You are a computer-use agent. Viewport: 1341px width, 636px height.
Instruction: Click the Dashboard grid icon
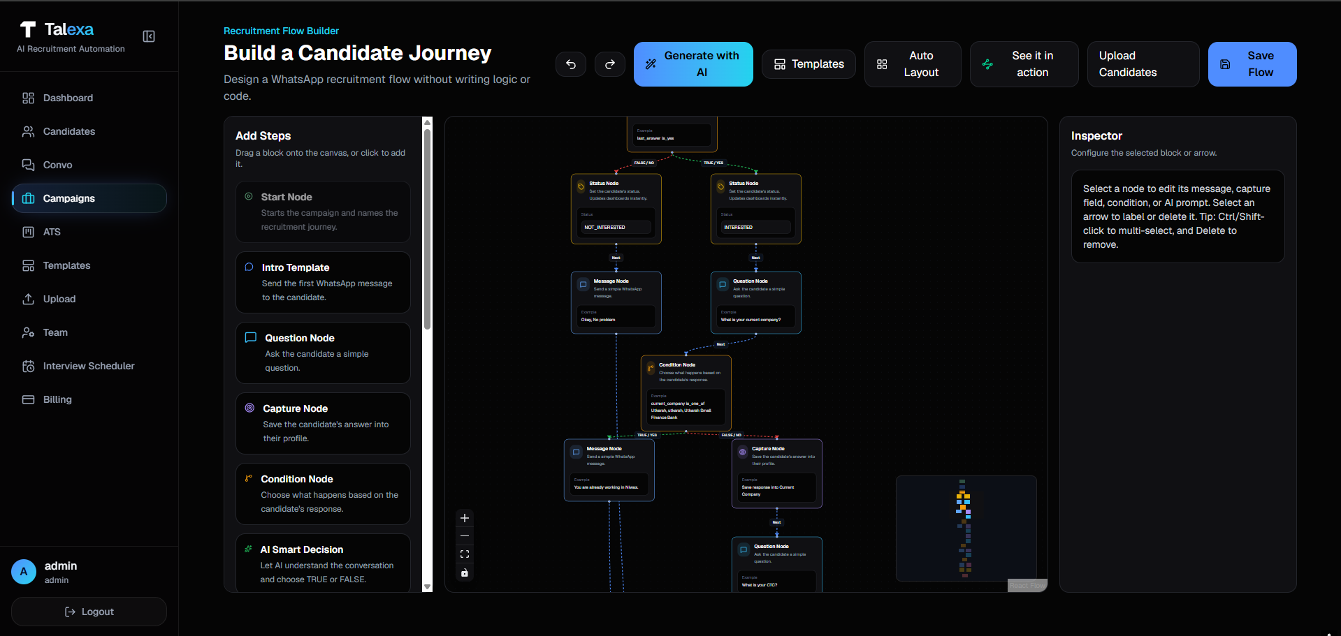(28, 98)
